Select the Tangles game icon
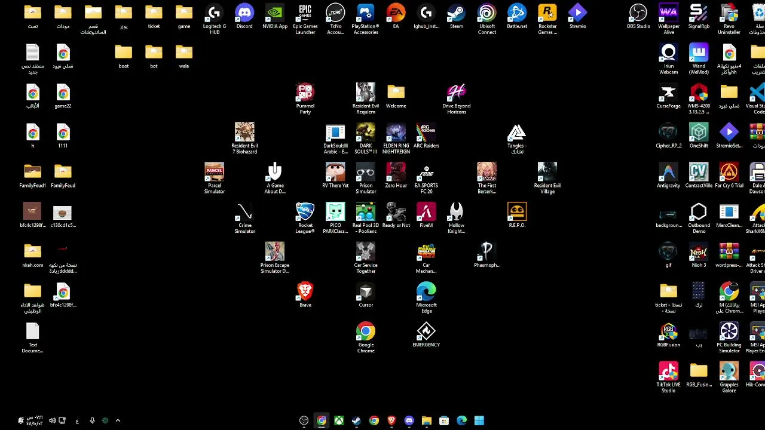Screen dimensions: 765x430 pyautogui.click(x=517, y=139)
